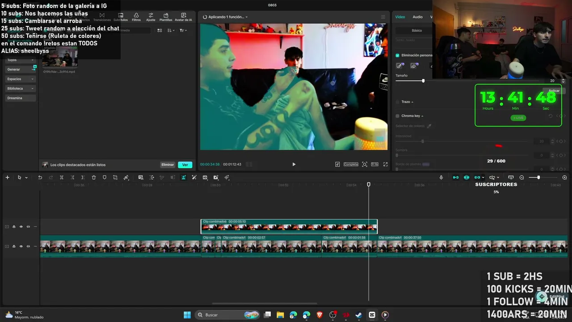Mute the main video track
The width and height of the screenshot is (572, 322).
pyautogui.click(x=28, y=246)
